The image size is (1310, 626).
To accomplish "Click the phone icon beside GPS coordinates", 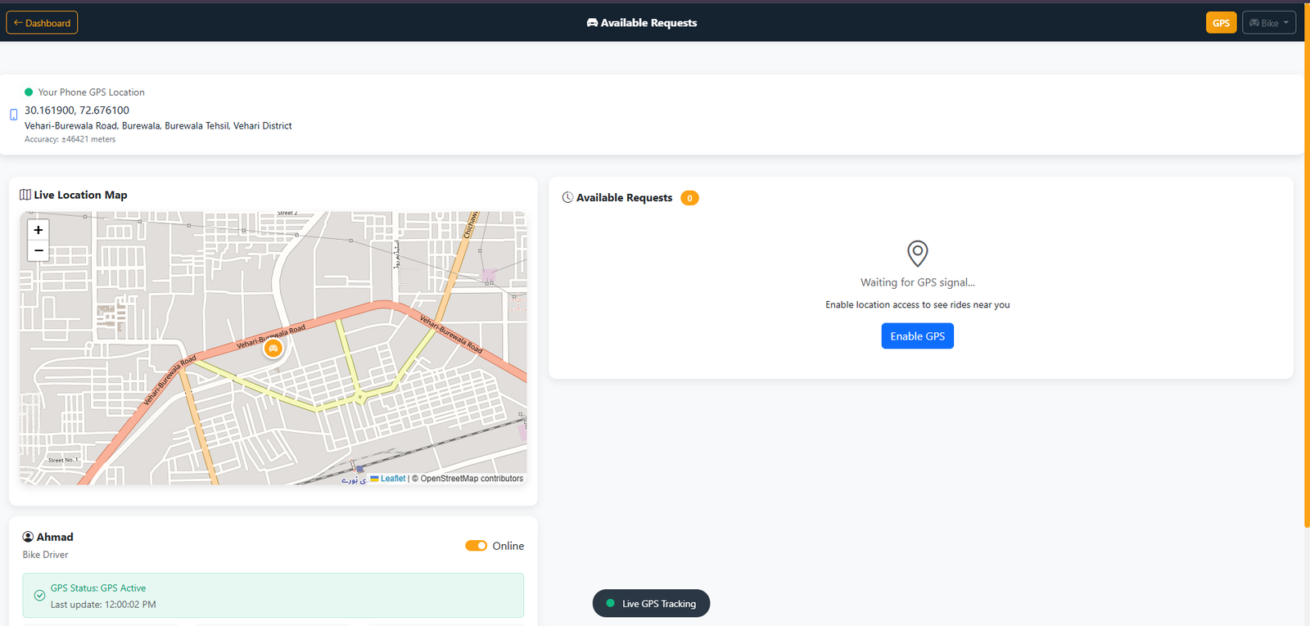I will click(13, 115).
